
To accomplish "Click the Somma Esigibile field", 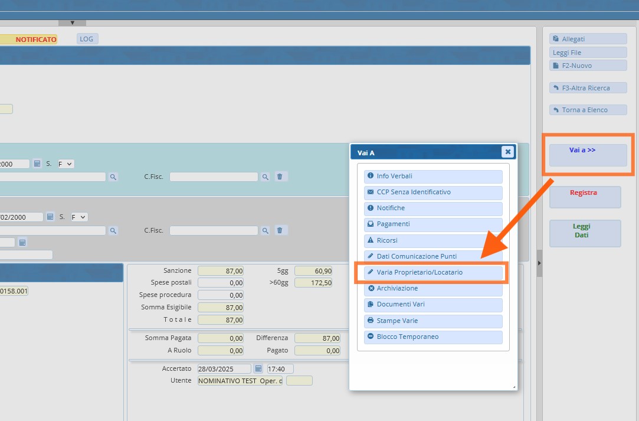I will (x=221, y=307).
